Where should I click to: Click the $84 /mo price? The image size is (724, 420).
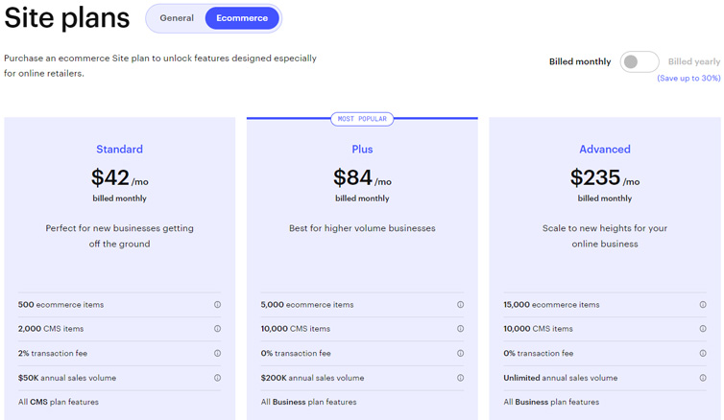(x=362, y=178)
